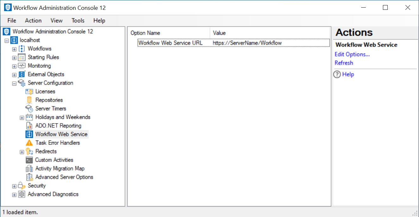Click the Task Error Handlers warning icon
The image size is (419, 217).
(x=29, y=143)
